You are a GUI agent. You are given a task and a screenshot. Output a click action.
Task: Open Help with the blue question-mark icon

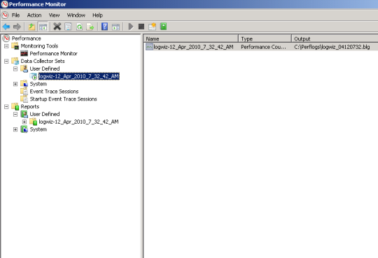104,27
